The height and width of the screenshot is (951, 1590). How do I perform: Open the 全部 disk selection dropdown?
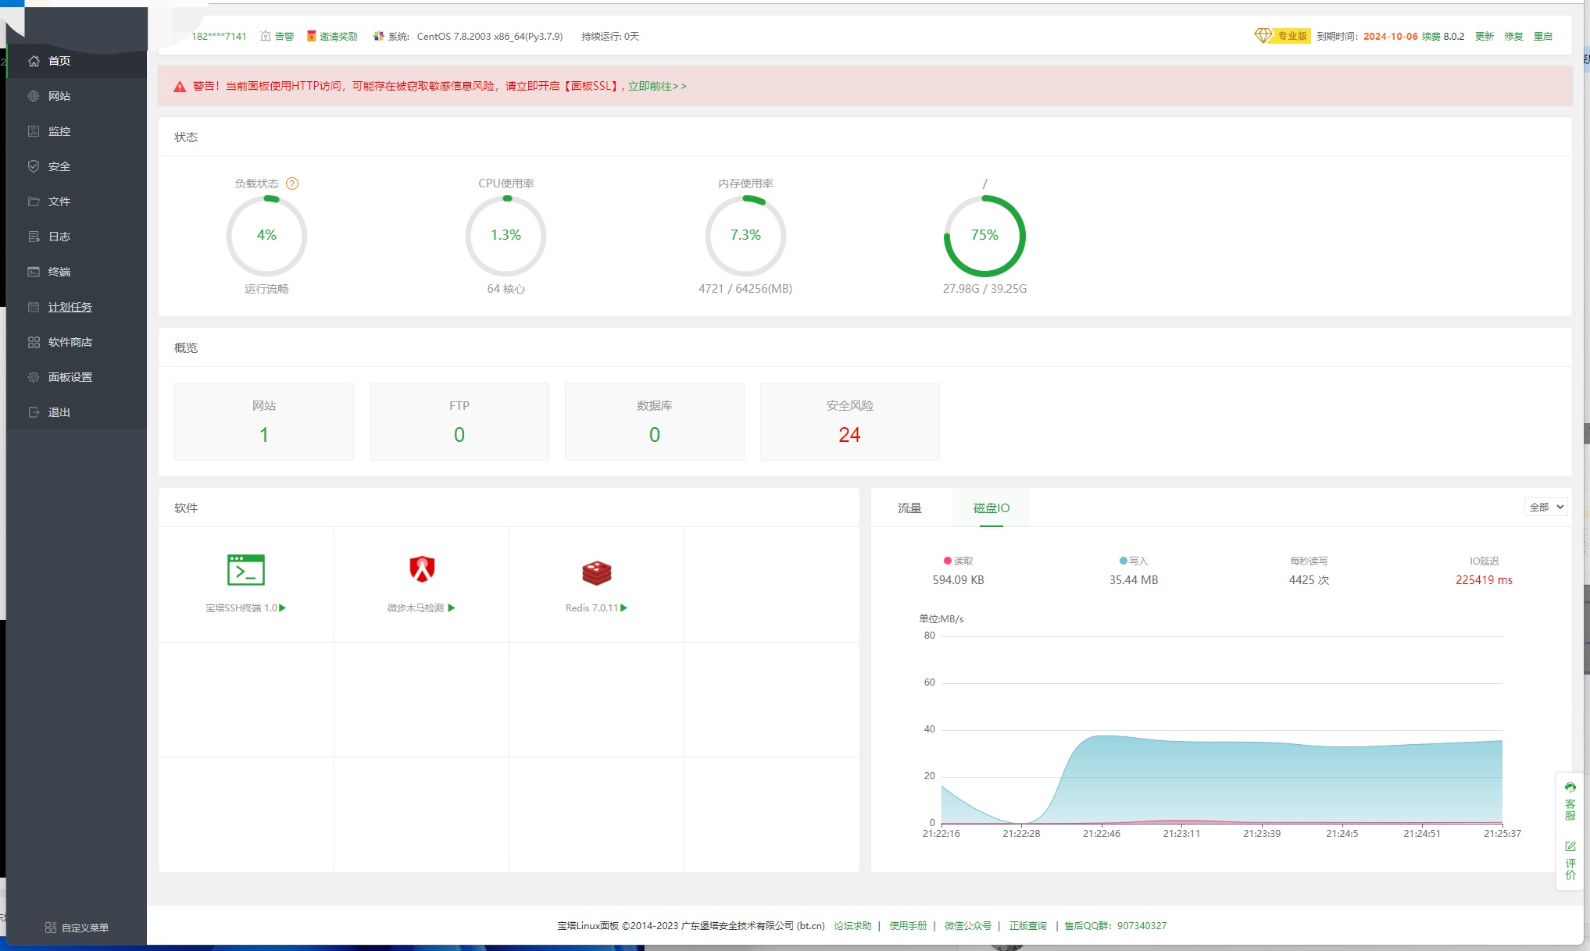[1546, 507]
